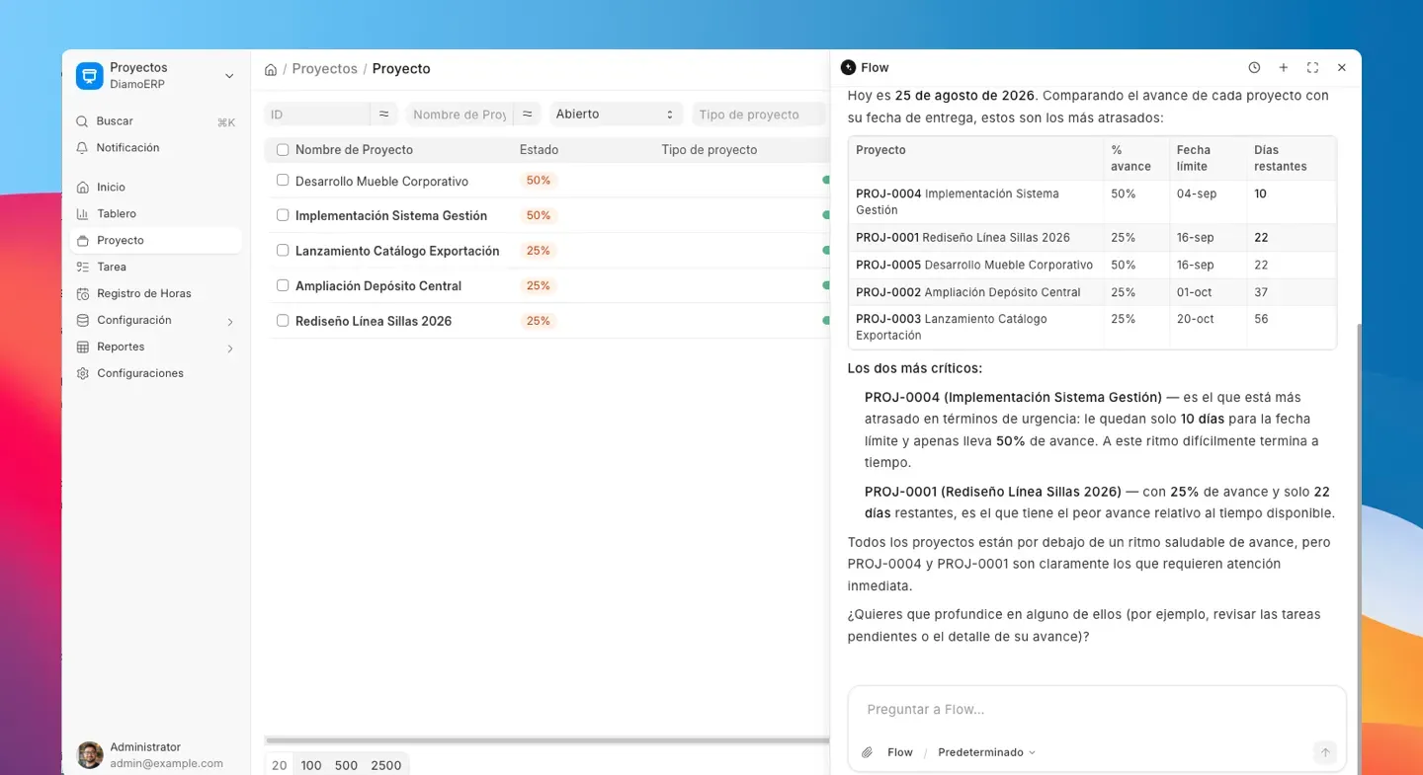Check the Desarrollo Mueble Corporativo row checkbox
The image size is (1423, 775).
[x=283, y=181]
